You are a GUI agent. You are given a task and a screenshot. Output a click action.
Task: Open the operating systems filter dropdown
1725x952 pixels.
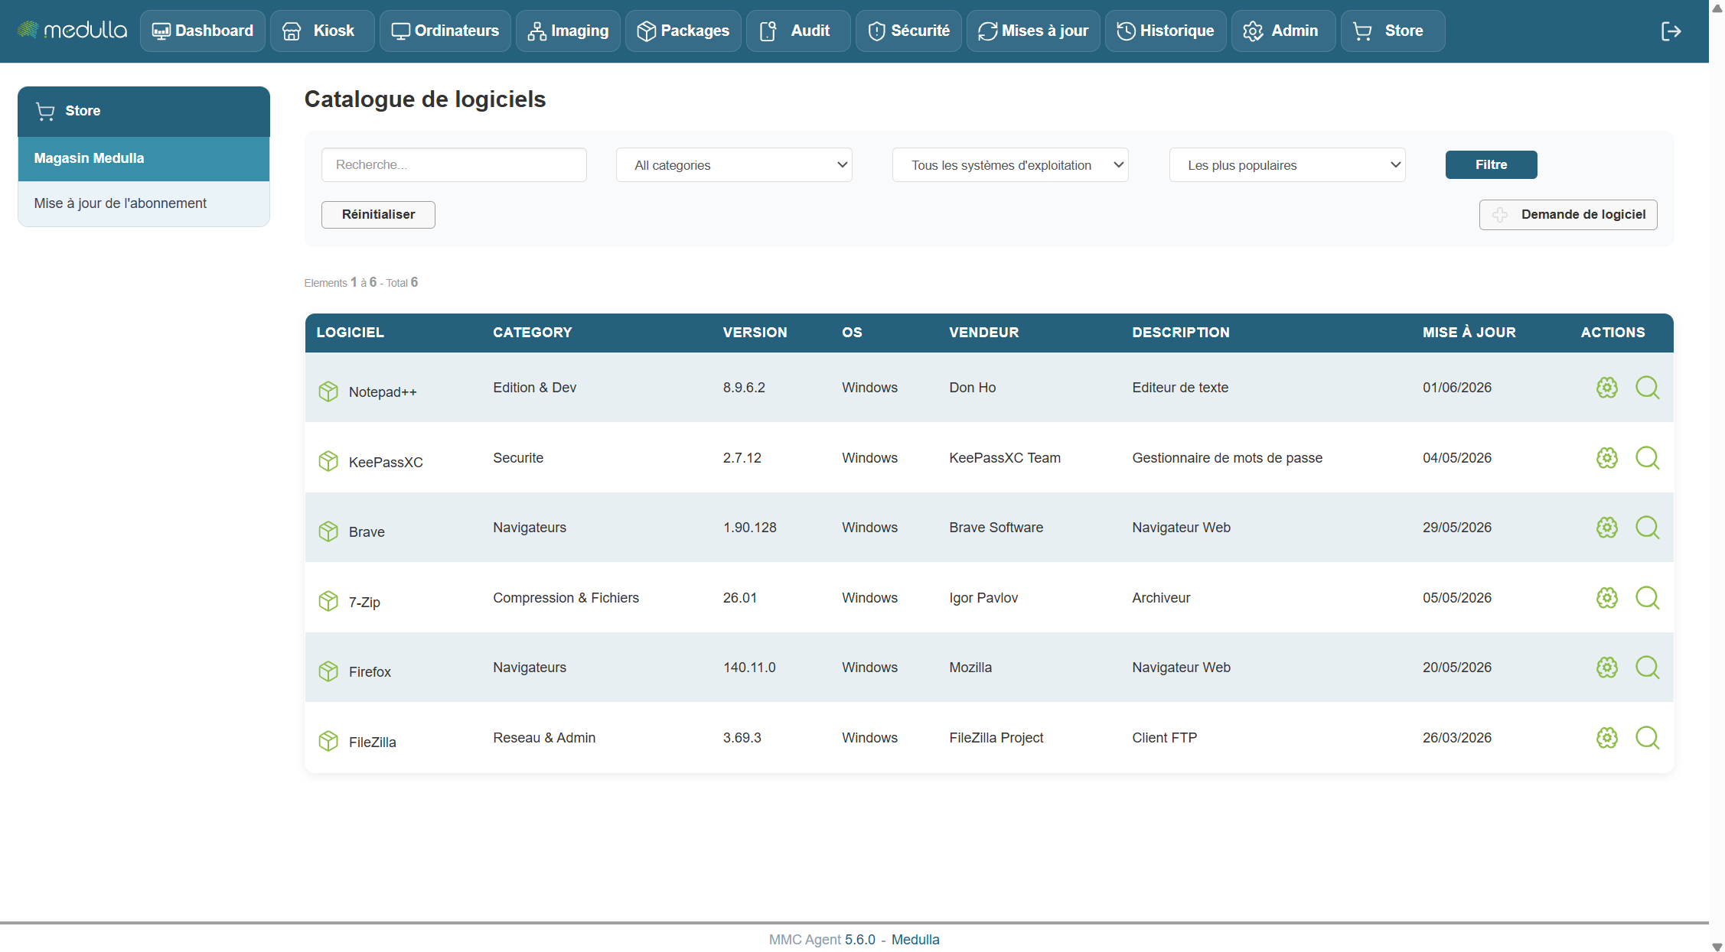(x=1010, y=165)
